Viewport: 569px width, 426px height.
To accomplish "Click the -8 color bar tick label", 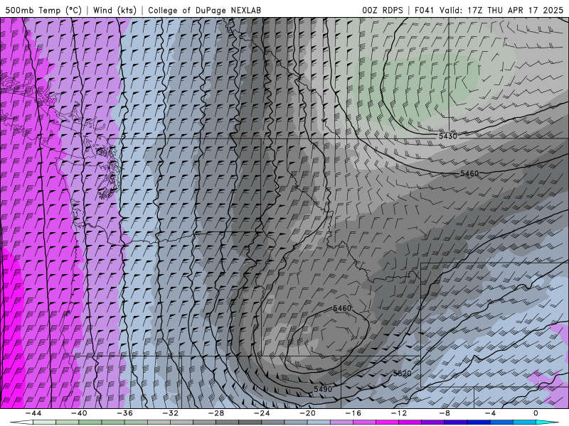I will click(x=445, y=413).
